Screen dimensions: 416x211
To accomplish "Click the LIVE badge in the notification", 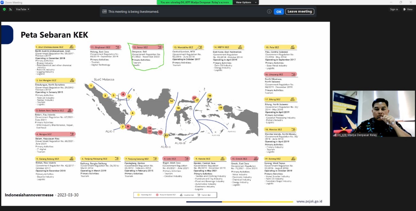I will (x=104, y=11).
